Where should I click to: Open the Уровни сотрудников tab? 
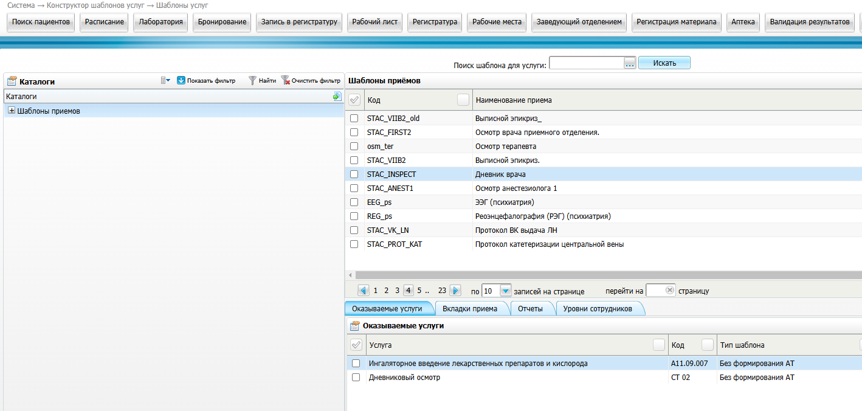tap(598, 309)
